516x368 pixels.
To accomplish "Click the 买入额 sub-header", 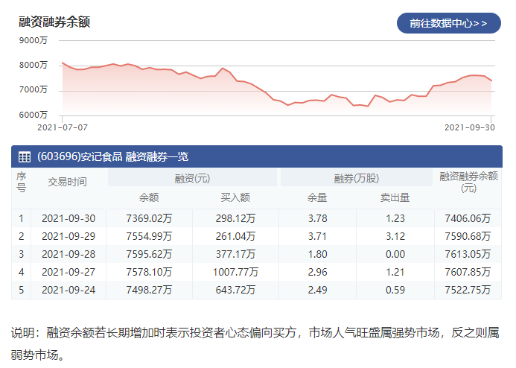I will (x=235, y=197).
